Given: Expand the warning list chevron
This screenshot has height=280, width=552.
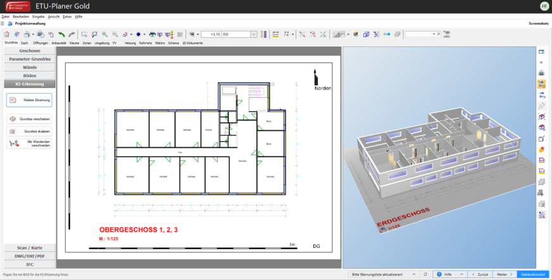Looking at the screenshot, I should (x=414, y=274).
